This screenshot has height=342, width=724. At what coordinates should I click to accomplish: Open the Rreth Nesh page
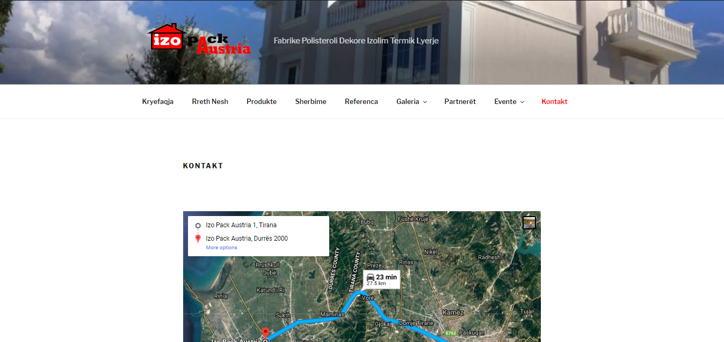click(x=210, y=101)
